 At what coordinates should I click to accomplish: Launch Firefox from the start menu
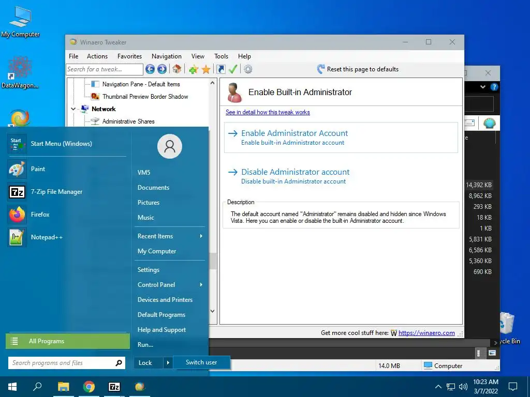67,215
